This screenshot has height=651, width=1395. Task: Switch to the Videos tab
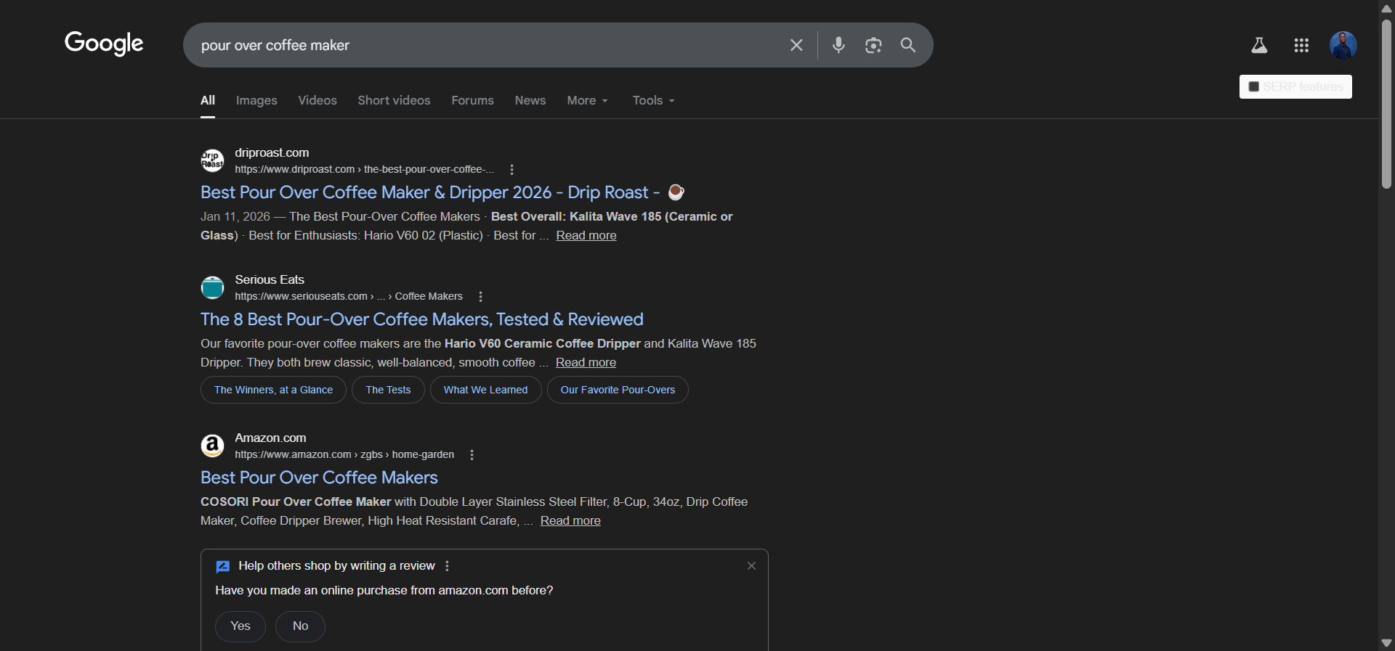click(318, 100)
